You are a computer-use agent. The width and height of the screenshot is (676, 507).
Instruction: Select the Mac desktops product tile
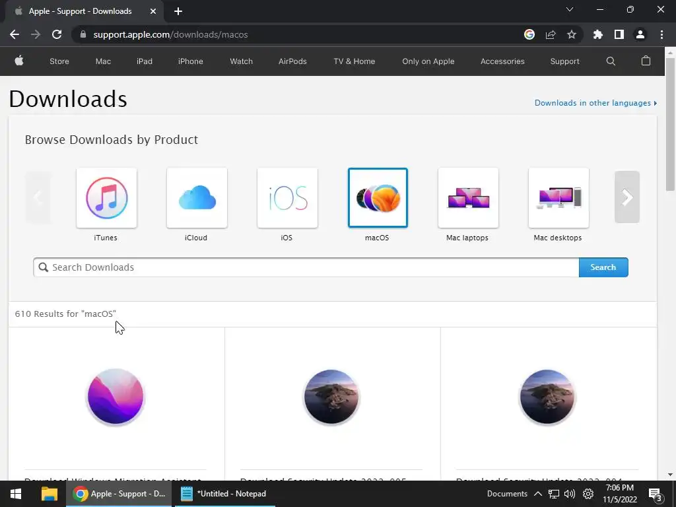tap(558, 198)
